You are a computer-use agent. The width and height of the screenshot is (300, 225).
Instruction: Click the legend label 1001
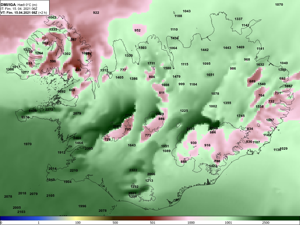[x=228, y=223]
